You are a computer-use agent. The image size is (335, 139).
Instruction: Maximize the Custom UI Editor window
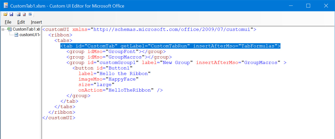pos(308,6)
